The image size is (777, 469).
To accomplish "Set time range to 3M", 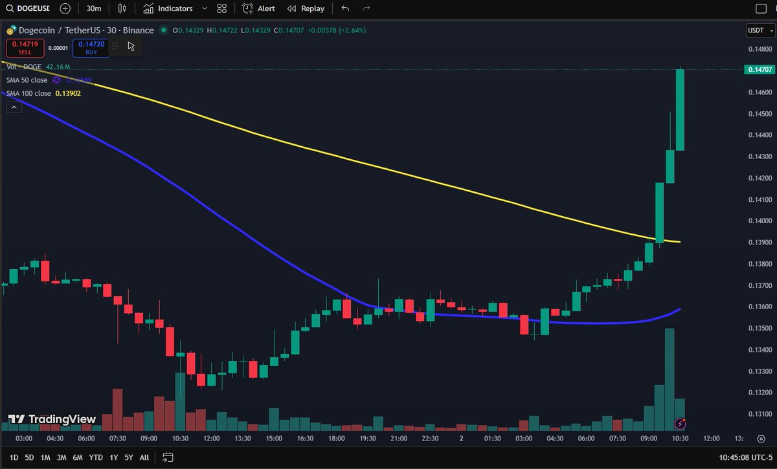I will 62,457.
